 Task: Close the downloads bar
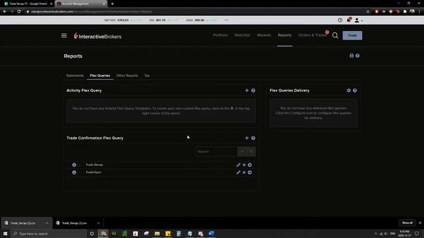[420, 223]
